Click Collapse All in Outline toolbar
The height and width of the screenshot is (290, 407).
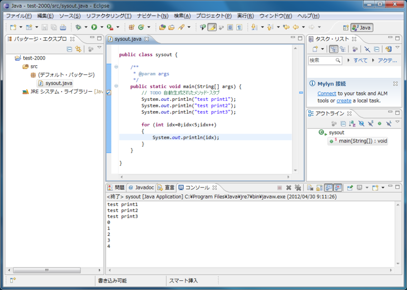coord(343,123)
